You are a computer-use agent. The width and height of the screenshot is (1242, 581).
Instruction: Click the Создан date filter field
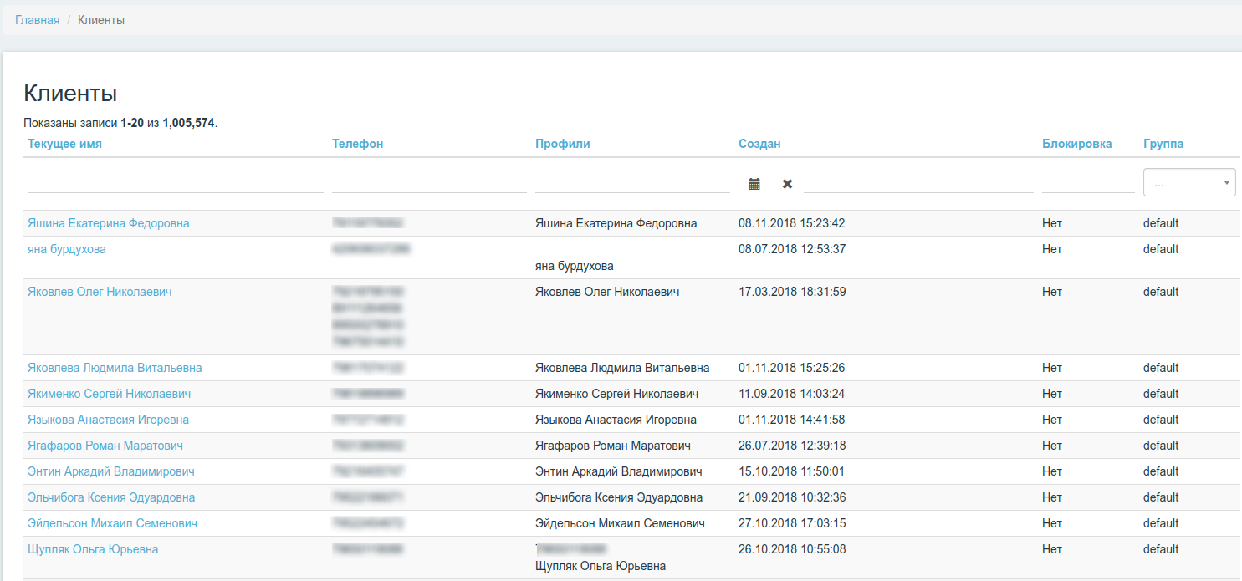click(917, 181)
